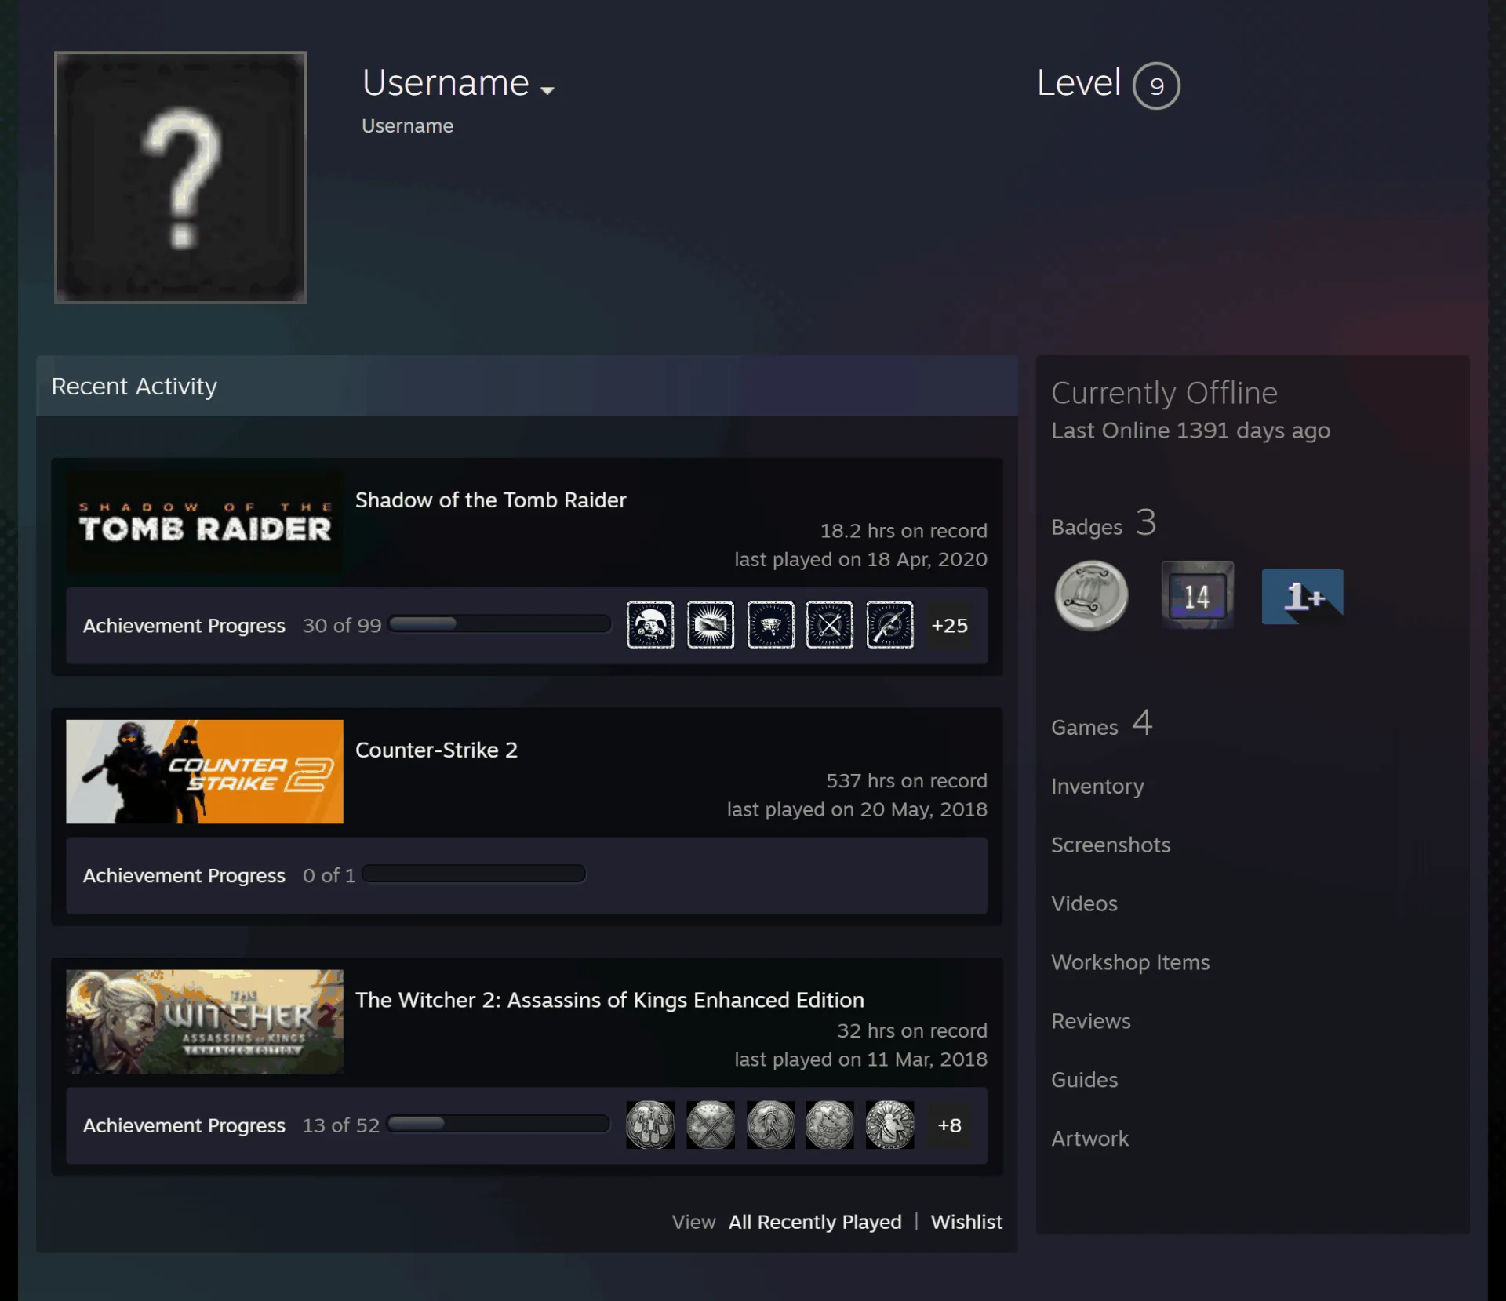Open the badge showing number 14
1506x1301 pixels.
1197,595
